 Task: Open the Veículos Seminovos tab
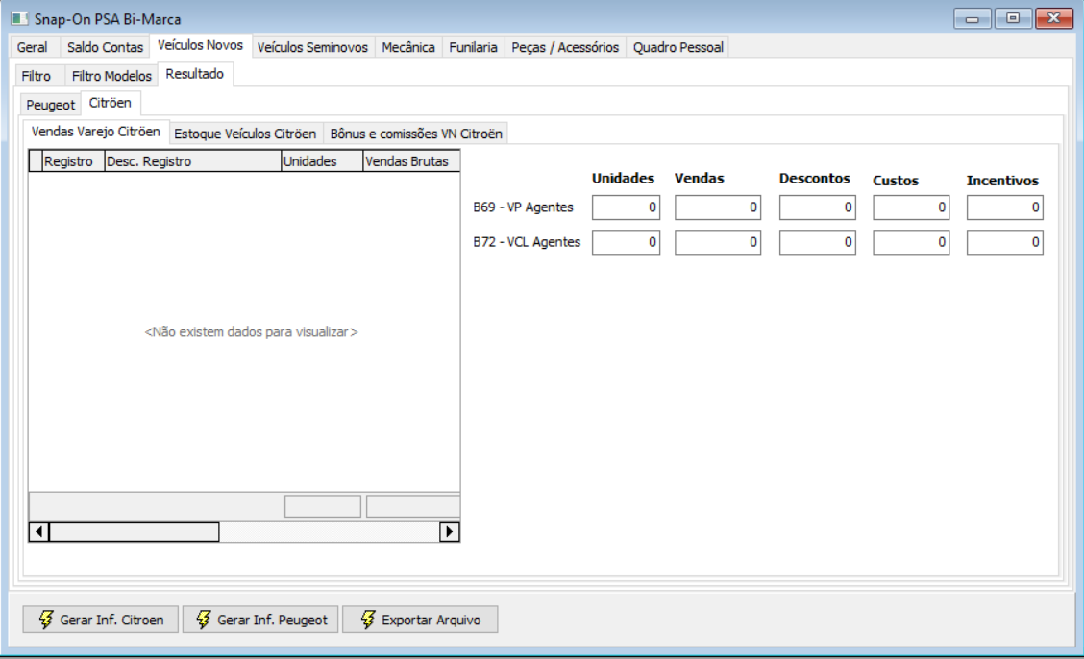click(312, 47)
